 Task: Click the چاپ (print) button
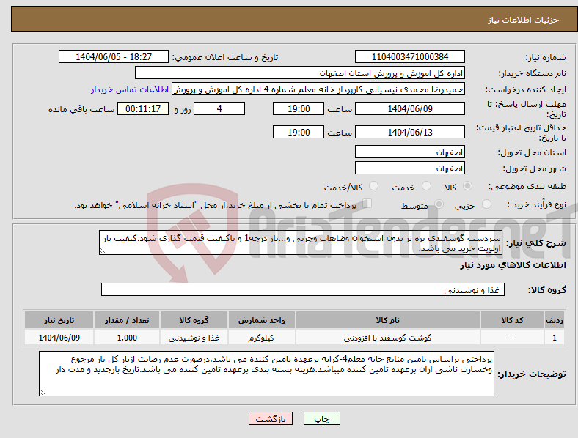coord(321,418)
